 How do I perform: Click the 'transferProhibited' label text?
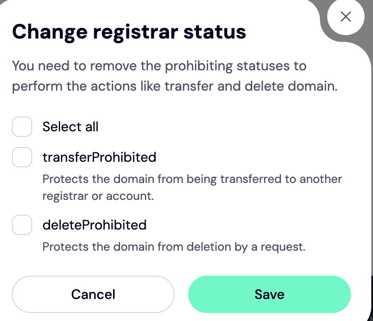coord(99,157)
